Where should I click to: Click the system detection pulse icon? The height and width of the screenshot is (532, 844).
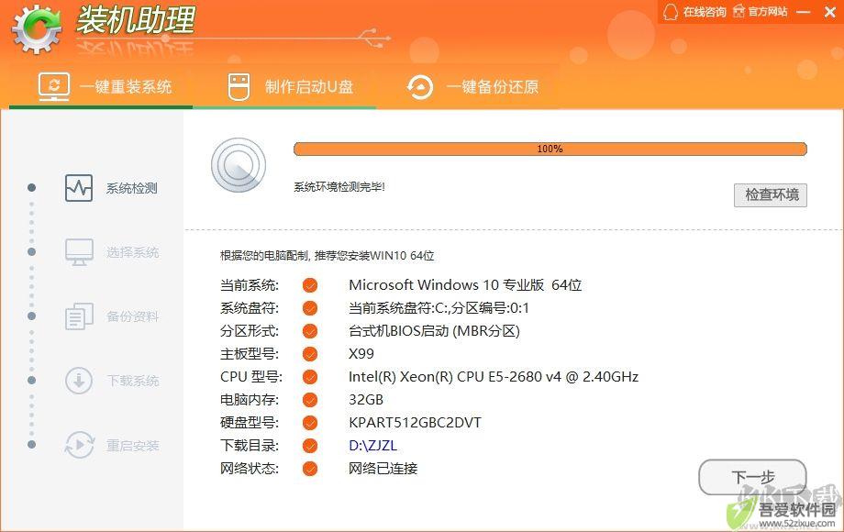79,188
